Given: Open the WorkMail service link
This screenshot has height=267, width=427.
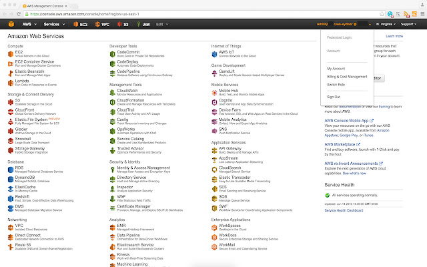Looking at the screenshot, I should (227, 245).
